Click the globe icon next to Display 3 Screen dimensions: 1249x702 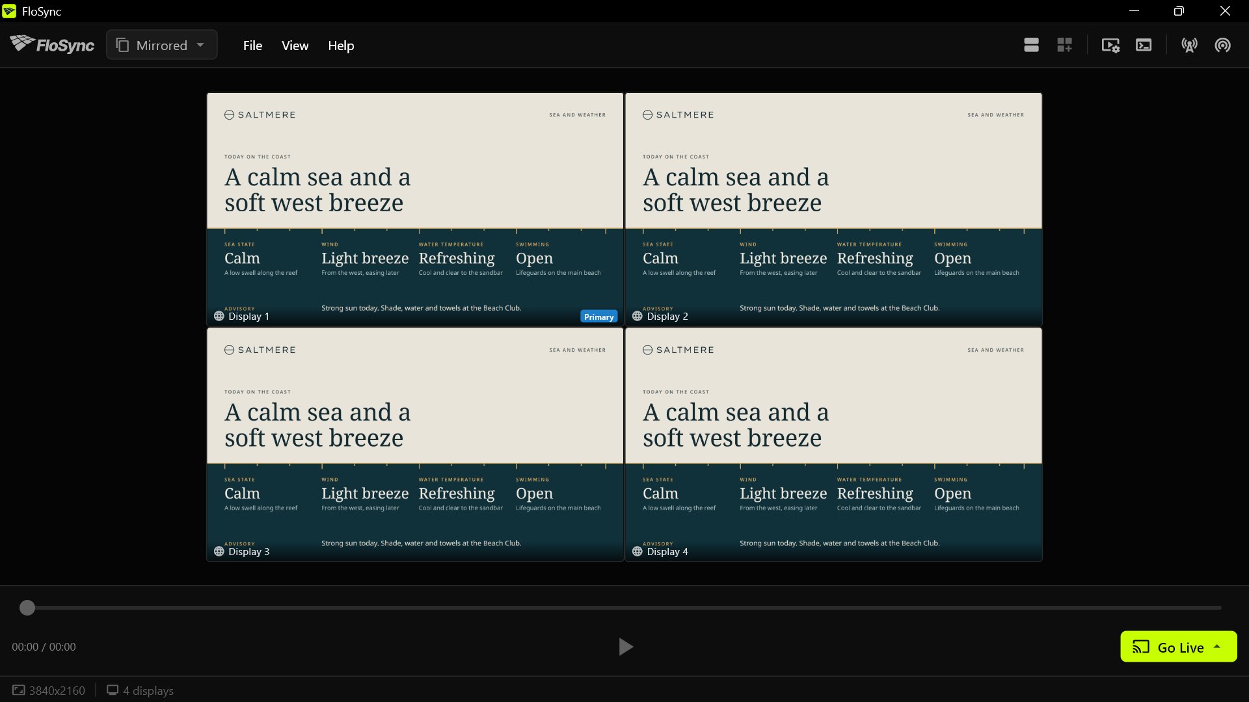click(x=219, y=551)
